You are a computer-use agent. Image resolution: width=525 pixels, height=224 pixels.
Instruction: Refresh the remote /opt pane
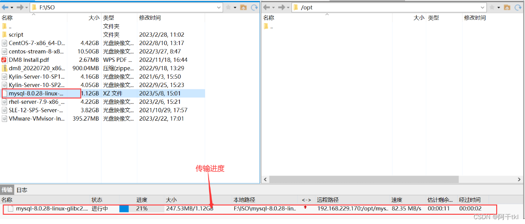518,8
